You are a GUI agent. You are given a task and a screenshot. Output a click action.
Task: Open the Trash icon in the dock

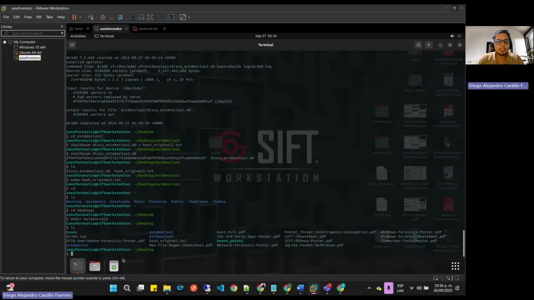tap(113, 266)
